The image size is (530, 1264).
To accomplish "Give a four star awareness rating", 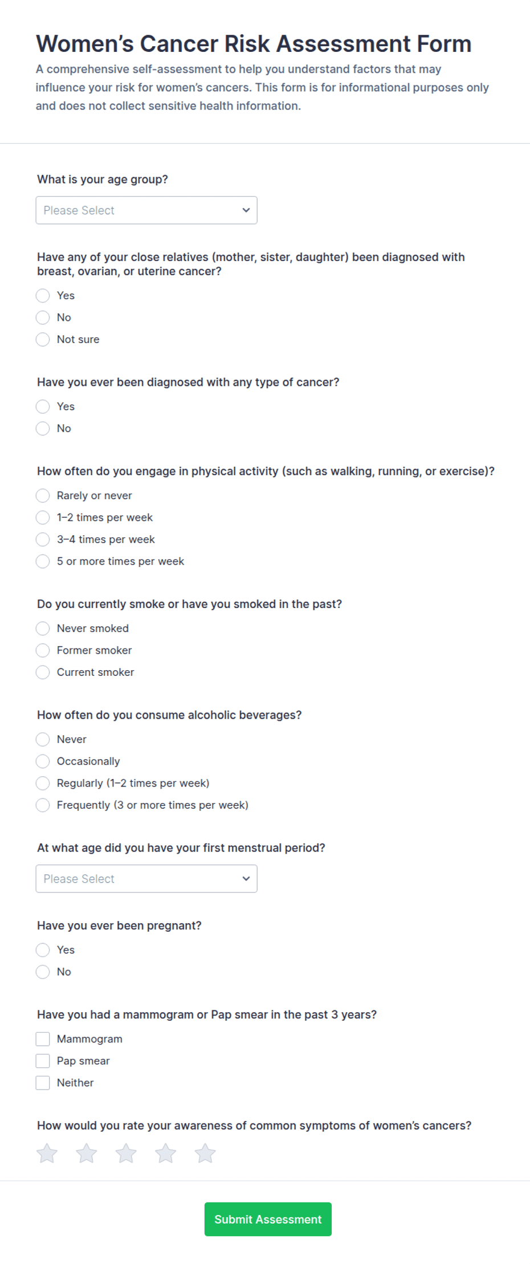I will pyautogui.click(x=166, y=1153).
